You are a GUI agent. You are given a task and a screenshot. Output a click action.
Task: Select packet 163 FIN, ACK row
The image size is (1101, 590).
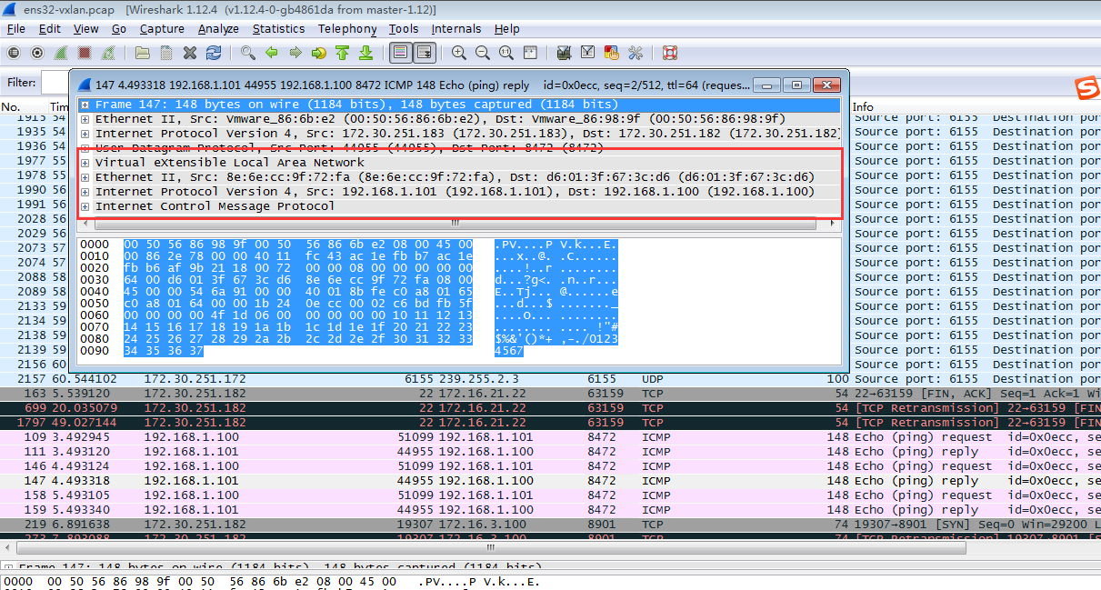tap(550, 394)
